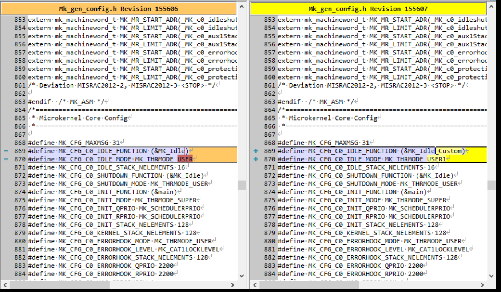Viewport: 501px width, 292px height.
Task: Click the left pane horizontal scrollbar right arrow
Action: (233, 285)
